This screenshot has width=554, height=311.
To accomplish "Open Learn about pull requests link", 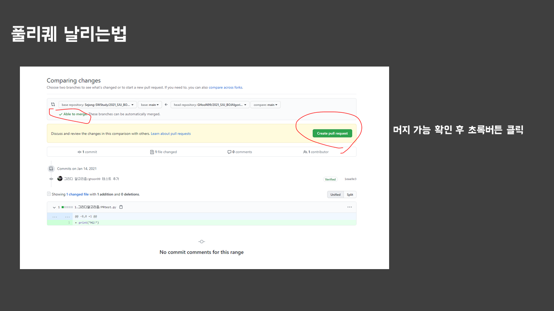I will 171,133.
